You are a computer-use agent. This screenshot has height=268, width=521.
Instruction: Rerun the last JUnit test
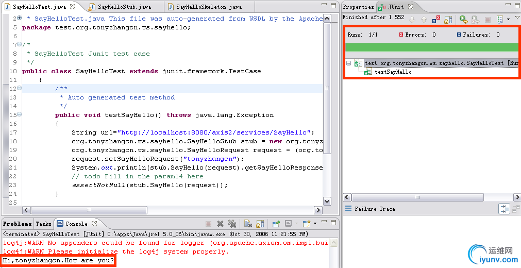463,20
